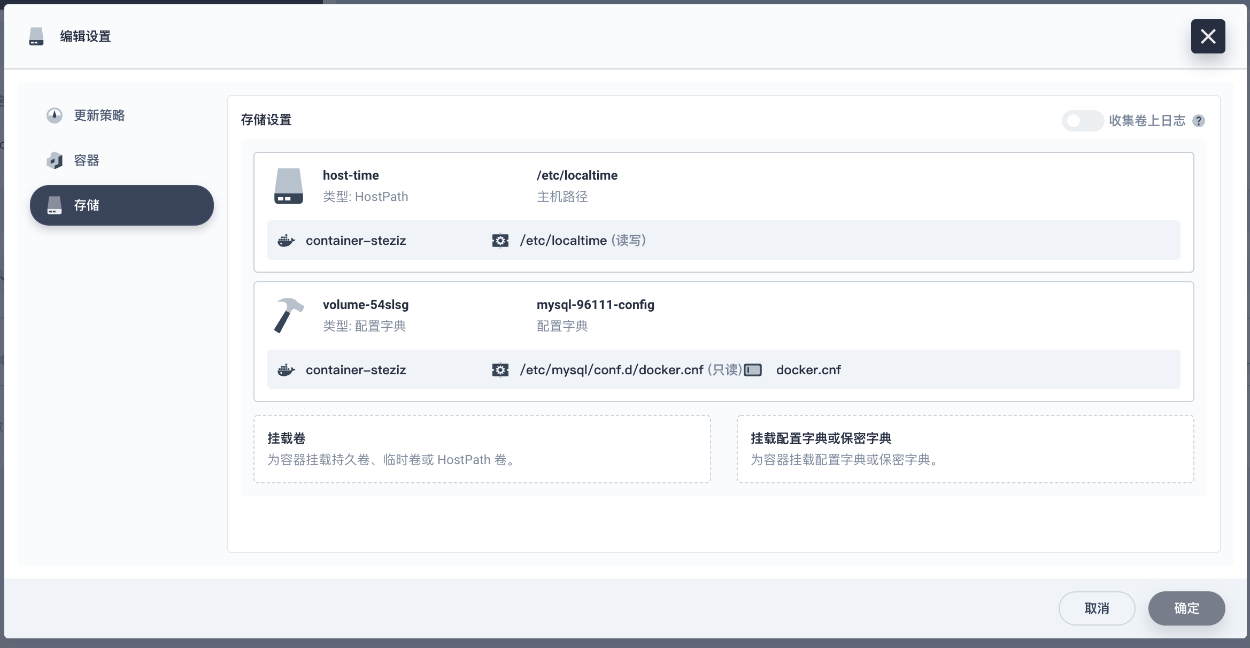Switch to the 容器 tab
The width and height of the screenshot is (1250, 648).
point(87,160)
